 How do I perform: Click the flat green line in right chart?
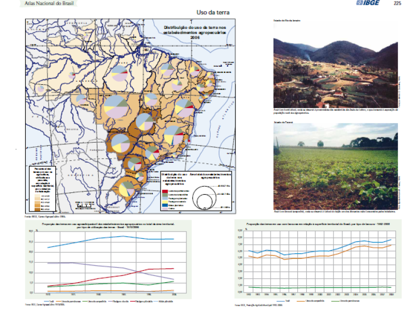coord(320,288)
